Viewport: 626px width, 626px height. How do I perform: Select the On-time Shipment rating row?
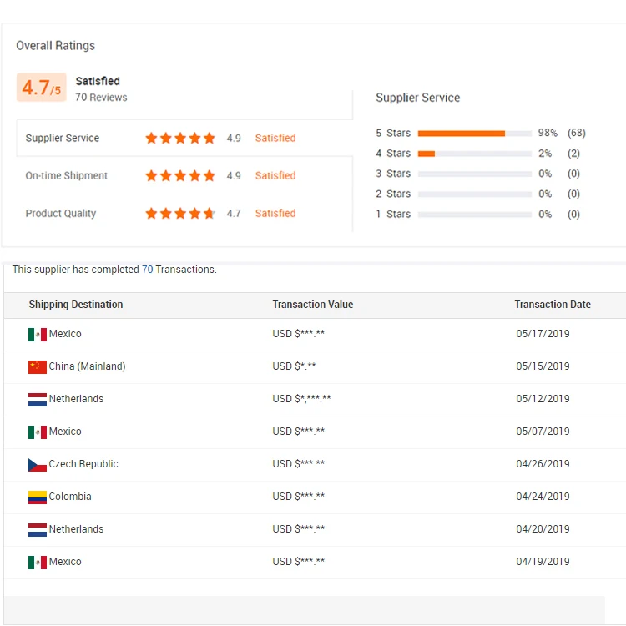click(x=67, y=176)
